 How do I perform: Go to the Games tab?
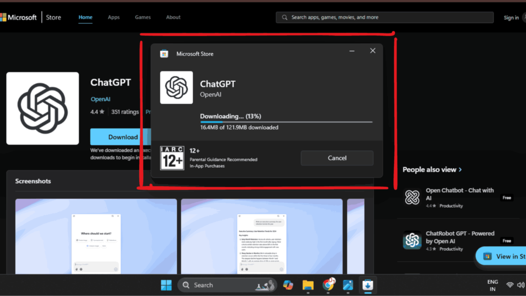click(x=143, y=17)
